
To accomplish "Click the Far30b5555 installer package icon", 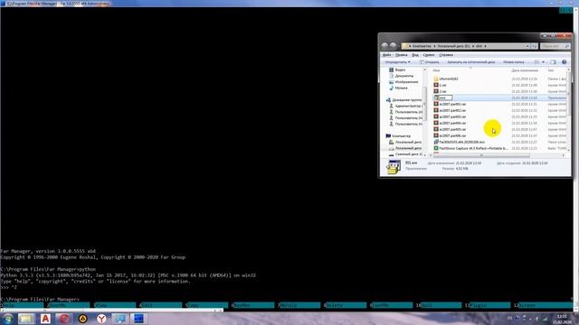I will tap(436, 142).
